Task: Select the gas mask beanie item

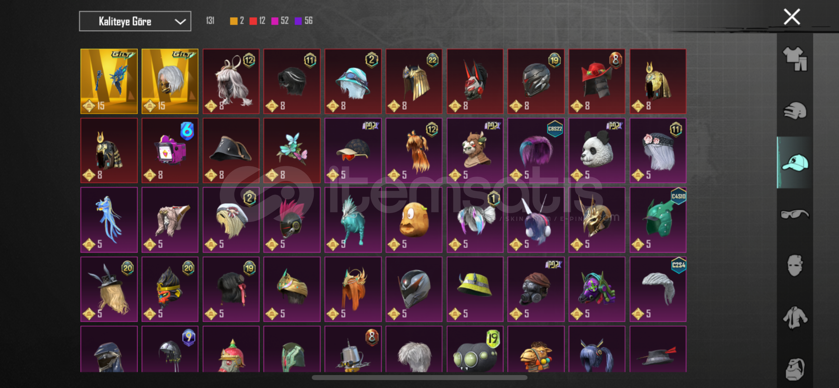Action: pos(536,289)
